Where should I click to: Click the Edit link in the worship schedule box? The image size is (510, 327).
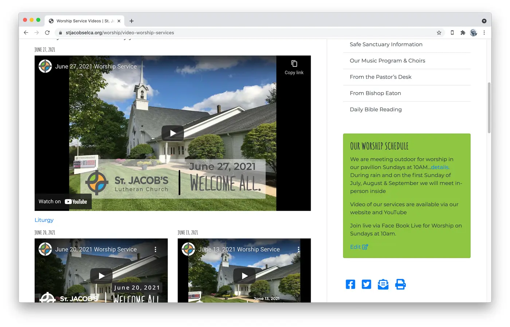(x=359, y=247)
